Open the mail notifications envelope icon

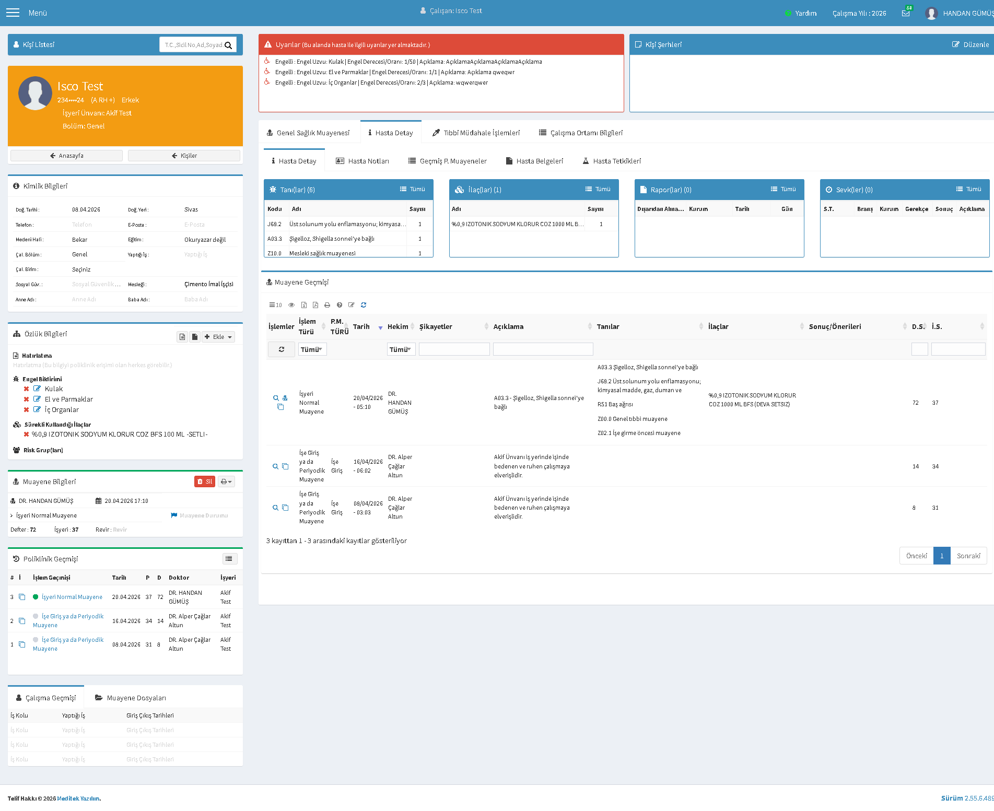pos(906,13)
